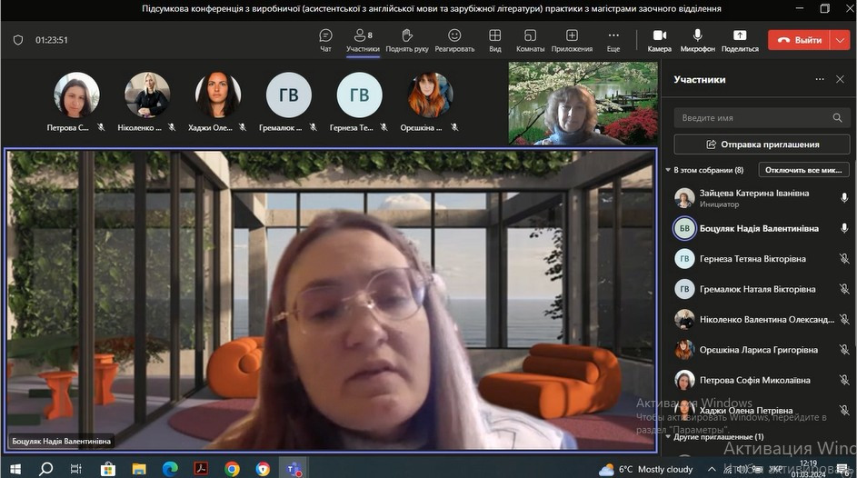Open the Еще more options
Screen dimensions: 857x478
tap(613, 40)
